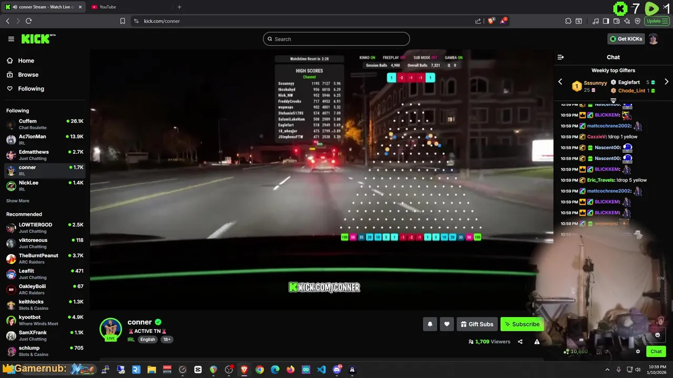Open Edmatthews channel in Following
Viewport: 673px width, 378px height.
[x=45, y=155]
